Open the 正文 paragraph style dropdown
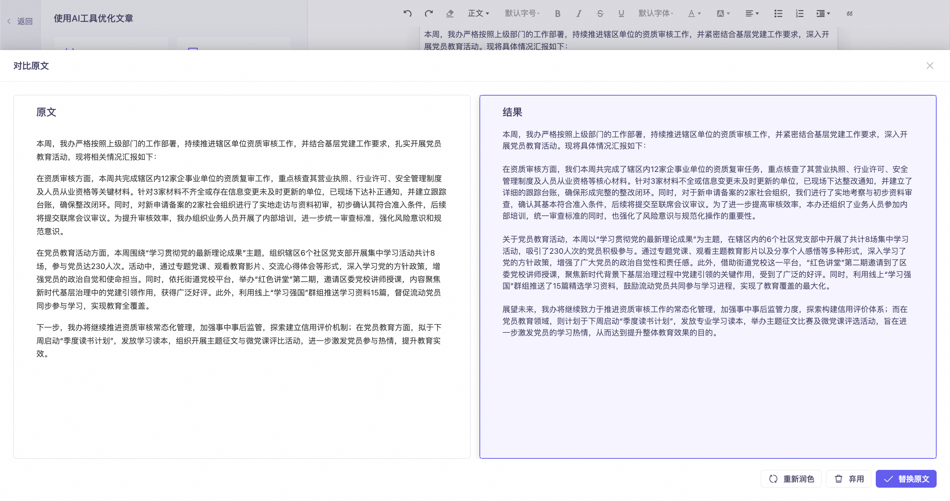The height and width of the screenshot is (501, 950). [x=478, y=14]
